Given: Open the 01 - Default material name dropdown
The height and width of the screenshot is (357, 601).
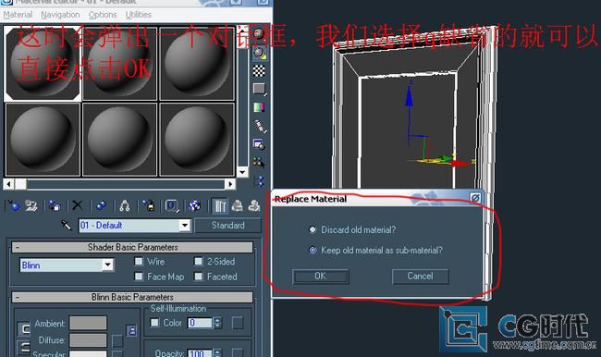Looking at the screenshot, I should tap(185, 225).
